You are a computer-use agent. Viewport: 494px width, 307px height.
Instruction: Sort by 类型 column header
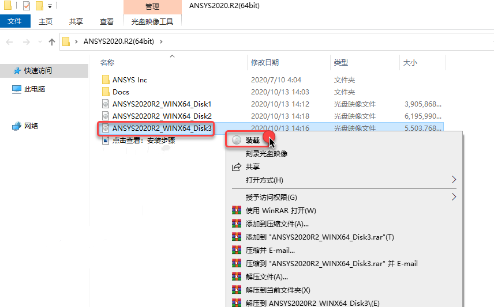pyautogui.click(x=341, y=63)
